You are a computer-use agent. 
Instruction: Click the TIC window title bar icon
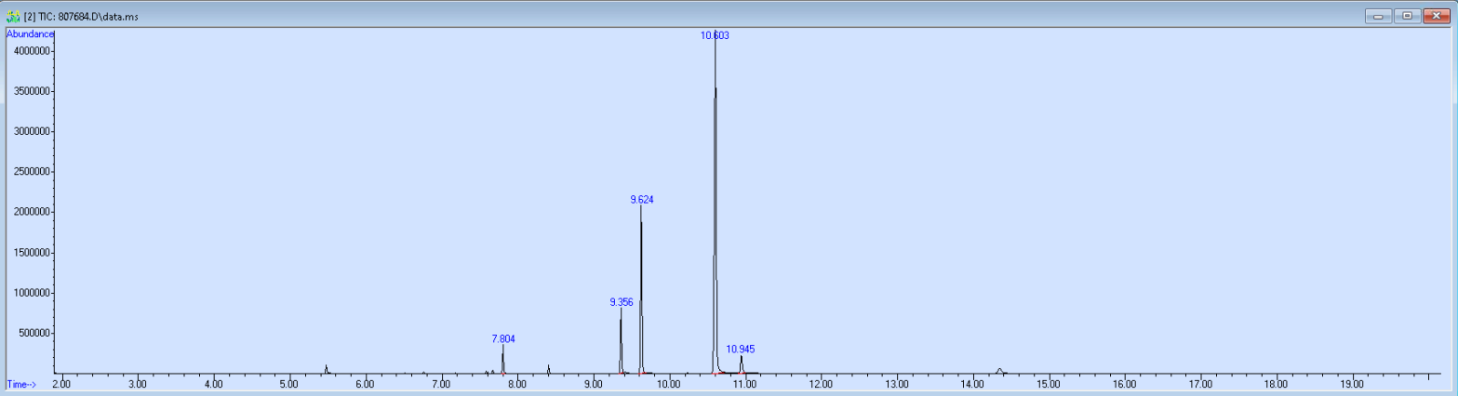[x=13, y=16]
